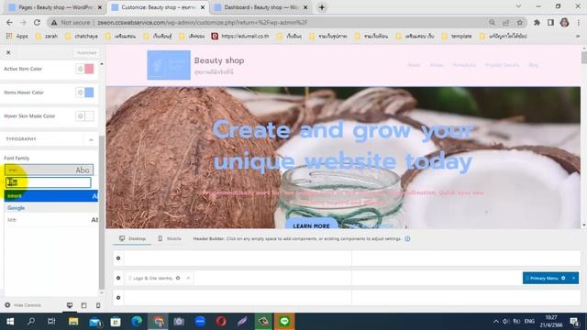This screenshot has width=587, height=330.
Task: Reset the Hover Skin Mode Color setting
Action: point(80,116)
